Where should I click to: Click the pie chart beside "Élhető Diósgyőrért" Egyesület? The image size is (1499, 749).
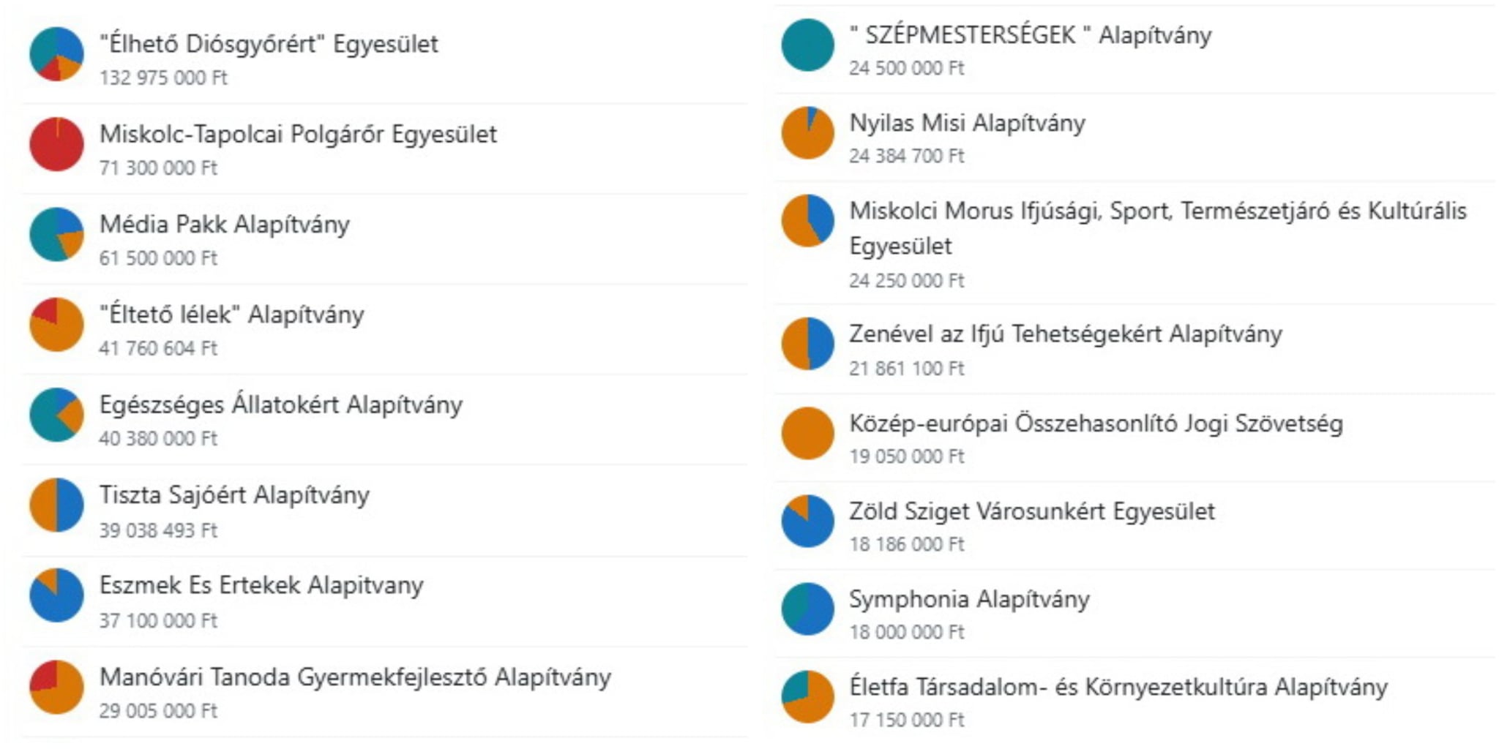click(56, 54)
